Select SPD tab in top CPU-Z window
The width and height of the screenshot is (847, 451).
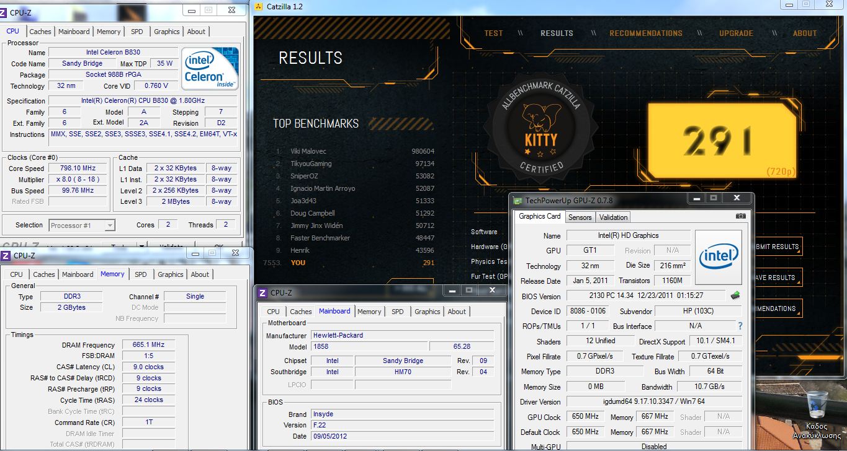click(x=137, y=32)
